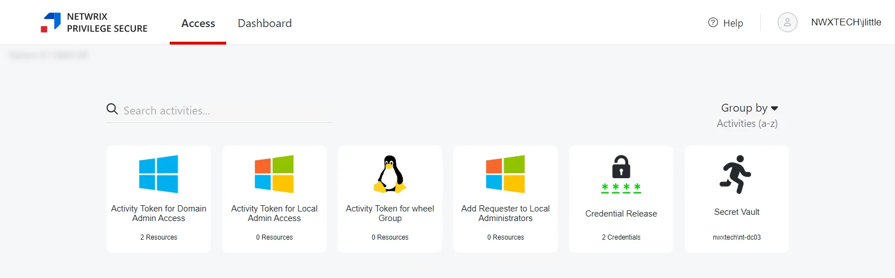
Task: Click the nwxtech\nt-dc03 label
Action: (x=737, y=237)
